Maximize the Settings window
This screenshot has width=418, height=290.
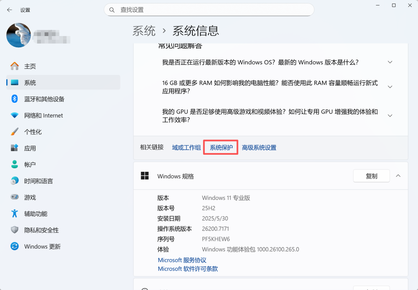pyautogui.click(x=394, y=5)
